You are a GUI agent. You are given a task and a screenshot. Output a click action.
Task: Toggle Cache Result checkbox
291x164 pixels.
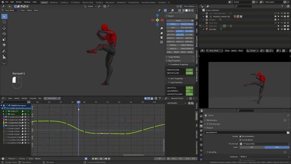[x=241, y=140]
